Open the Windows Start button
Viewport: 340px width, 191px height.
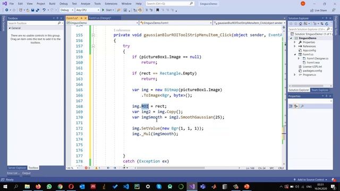5,186
